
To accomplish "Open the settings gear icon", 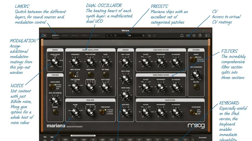I will coord(194,36).
